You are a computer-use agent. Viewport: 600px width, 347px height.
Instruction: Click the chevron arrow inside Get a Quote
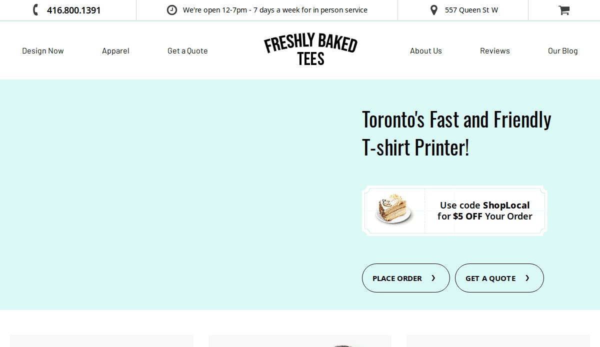527,278
